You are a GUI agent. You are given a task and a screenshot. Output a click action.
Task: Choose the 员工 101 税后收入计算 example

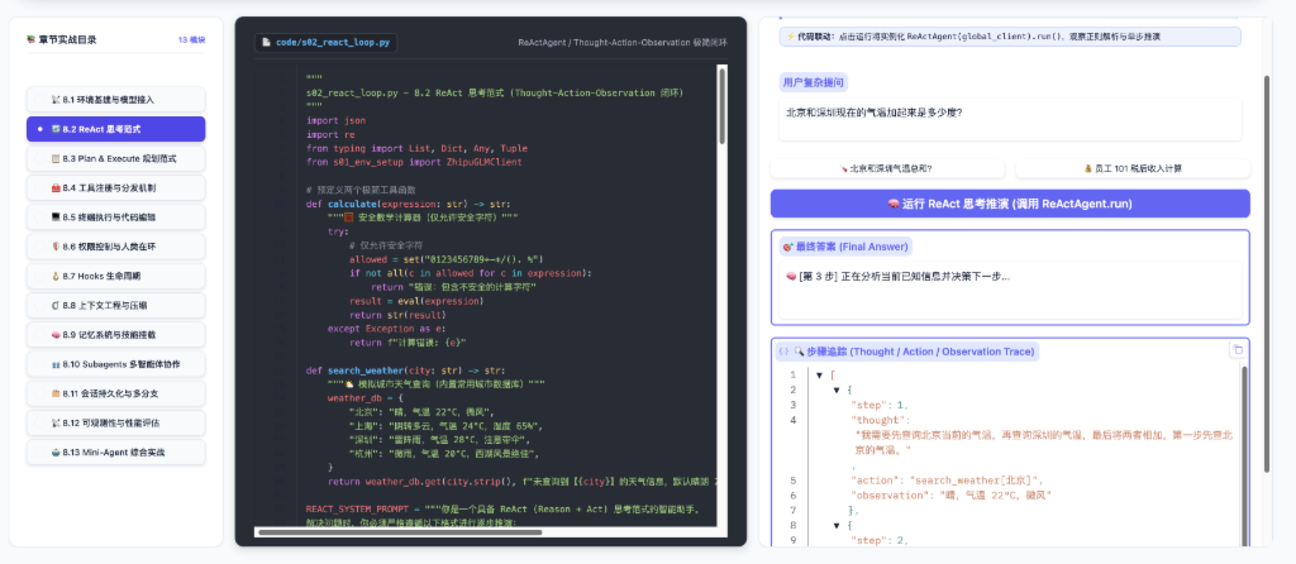(x=1133, y=168)
